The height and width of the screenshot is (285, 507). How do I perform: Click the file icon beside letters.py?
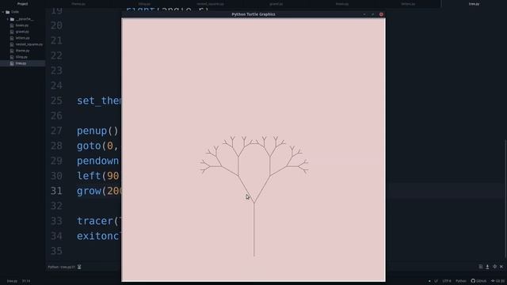point(12,38)
